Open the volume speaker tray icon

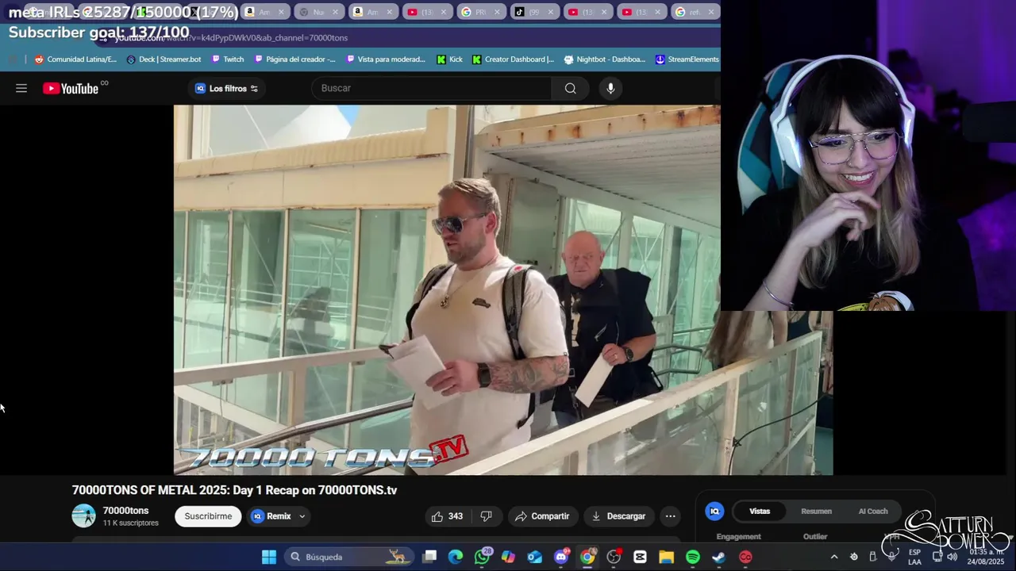[x=952, y=557]
